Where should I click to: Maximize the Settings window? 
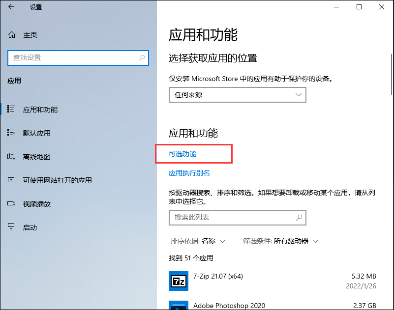click(x=359, y=7)
